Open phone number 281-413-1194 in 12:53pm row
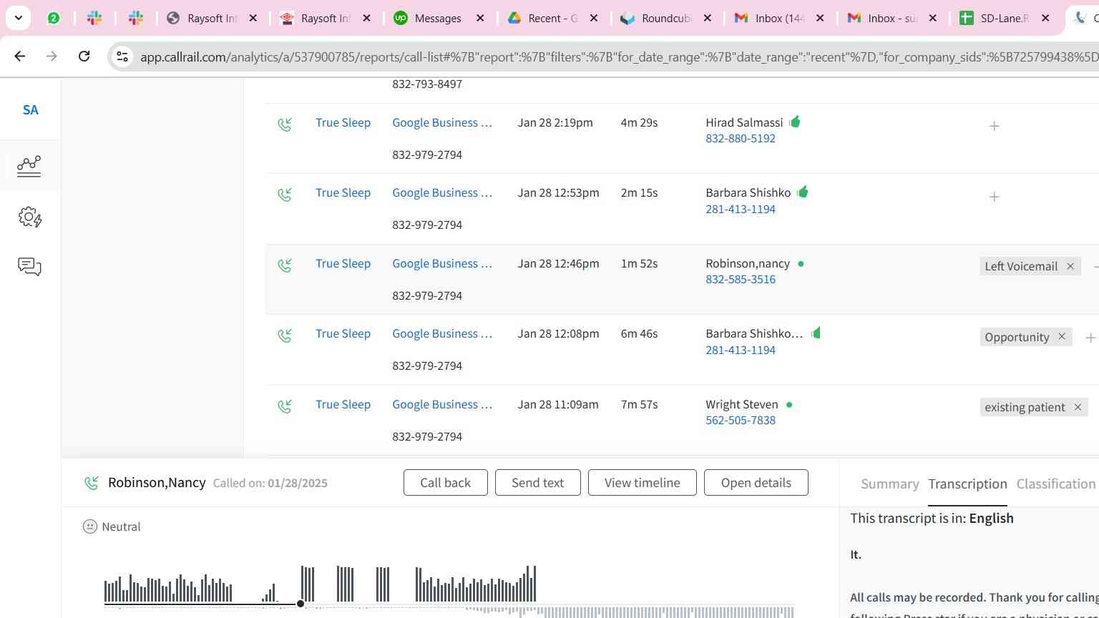 click(x=740, y=209)
